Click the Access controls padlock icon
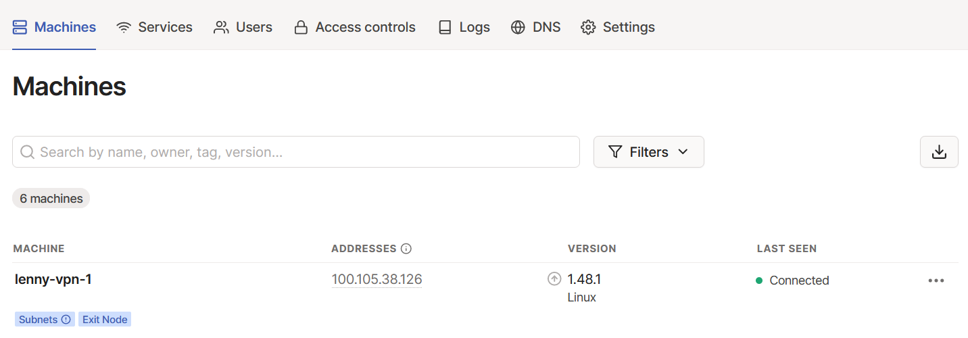Viewport: 968px width, 338px height. (301, 28)
